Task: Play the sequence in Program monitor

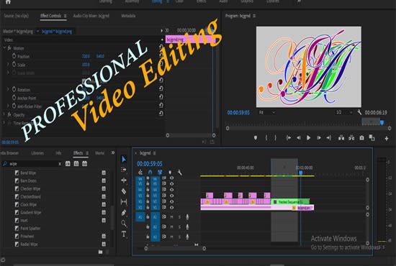Action: [308, 138]
